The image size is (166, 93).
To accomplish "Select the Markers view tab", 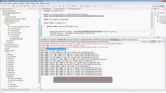I will click(x=44, y=40).
